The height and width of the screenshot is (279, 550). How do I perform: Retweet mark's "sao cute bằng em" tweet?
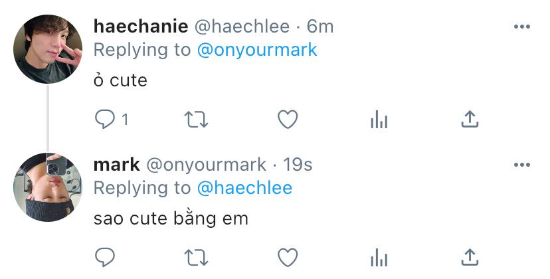click(197, 257)
